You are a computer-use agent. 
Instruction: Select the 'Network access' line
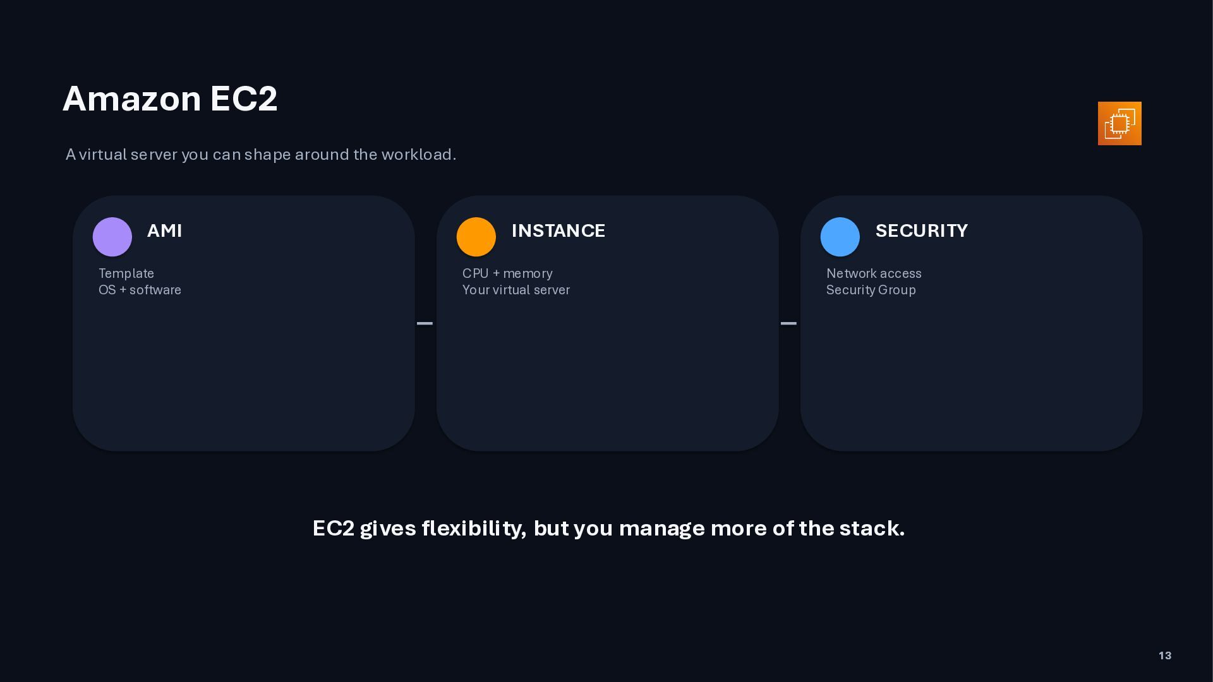(x=874, y=273)
